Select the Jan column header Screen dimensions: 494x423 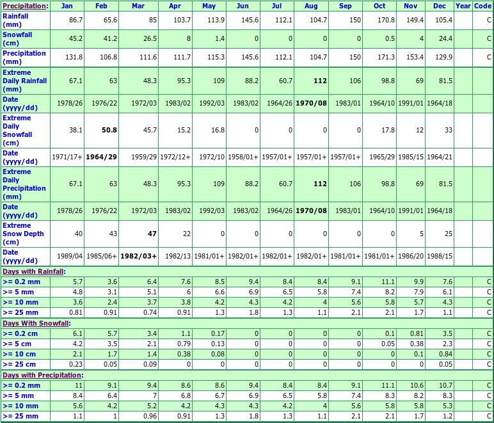pos(67,6)
